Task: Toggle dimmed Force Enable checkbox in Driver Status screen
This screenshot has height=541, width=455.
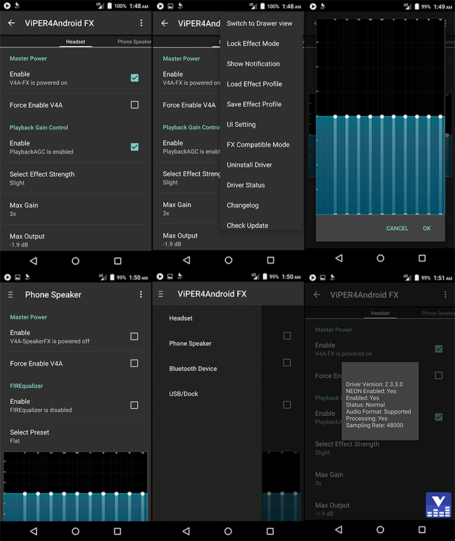Action: (x=439, y=375)
